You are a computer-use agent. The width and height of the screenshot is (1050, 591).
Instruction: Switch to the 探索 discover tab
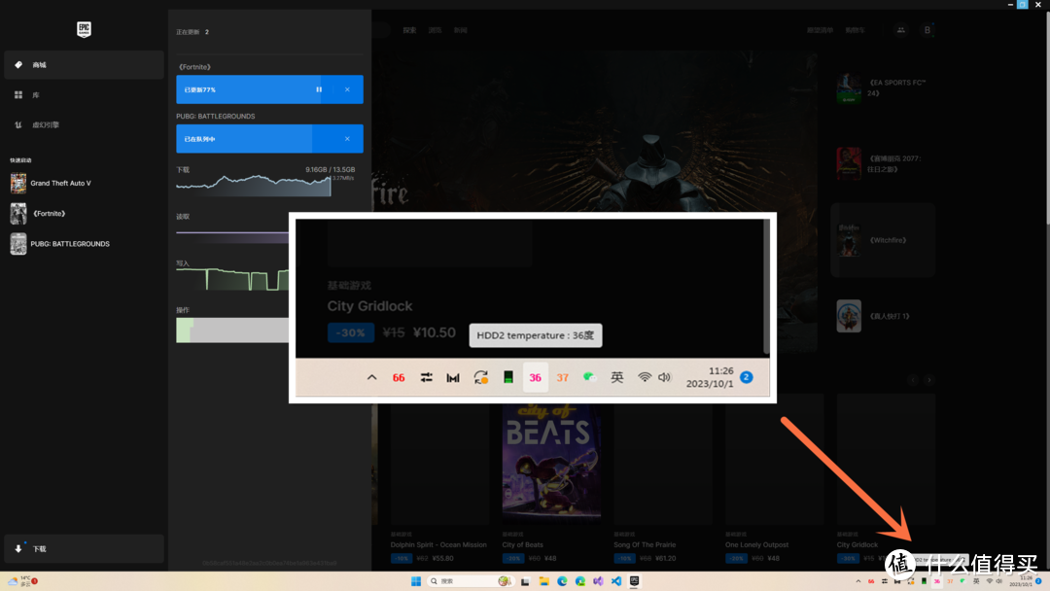point(410,30)
